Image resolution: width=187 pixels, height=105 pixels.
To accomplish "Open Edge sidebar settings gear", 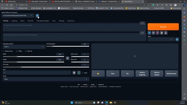I will (184, 98).
